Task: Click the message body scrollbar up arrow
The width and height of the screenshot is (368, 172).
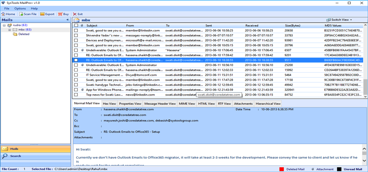Action: point(364,148)
